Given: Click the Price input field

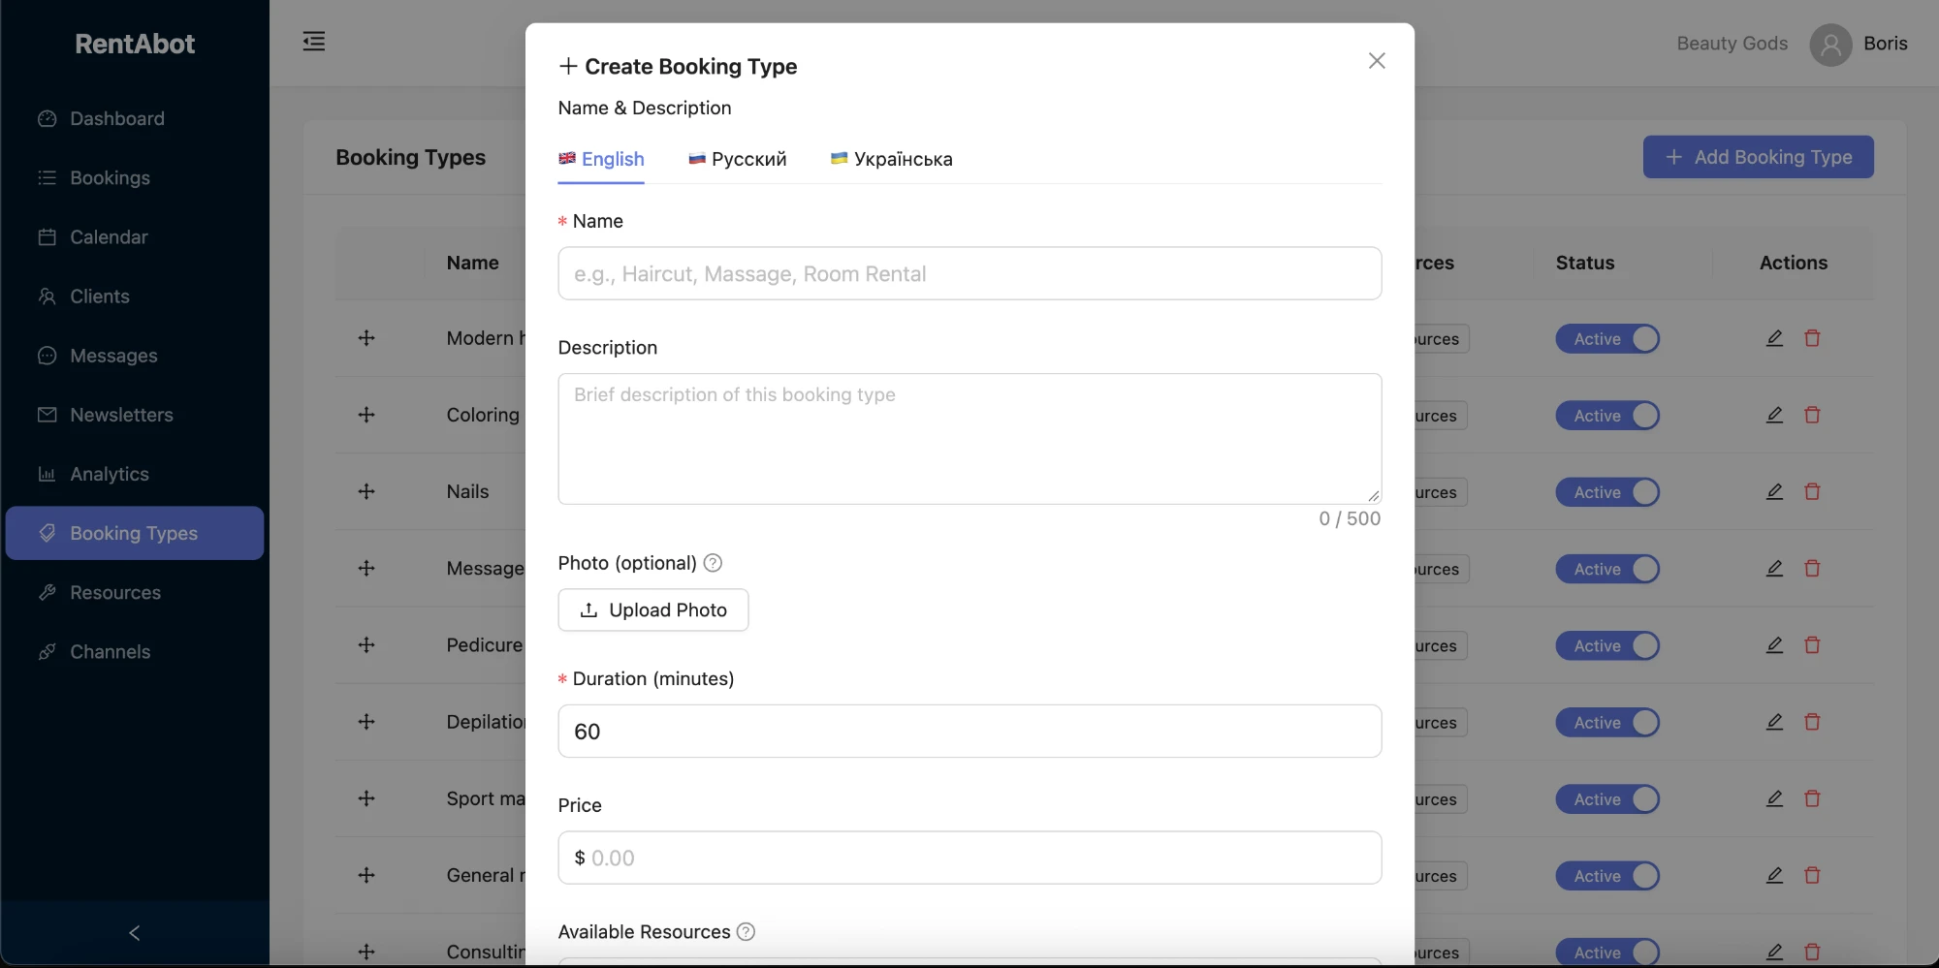Looking at the screenshot, I should [969, 858].
